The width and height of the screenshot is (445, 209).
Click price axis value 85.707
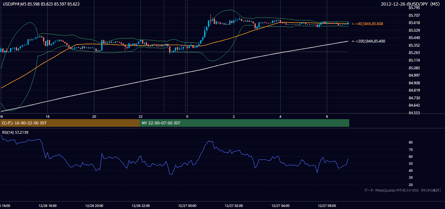click(414, 15)
